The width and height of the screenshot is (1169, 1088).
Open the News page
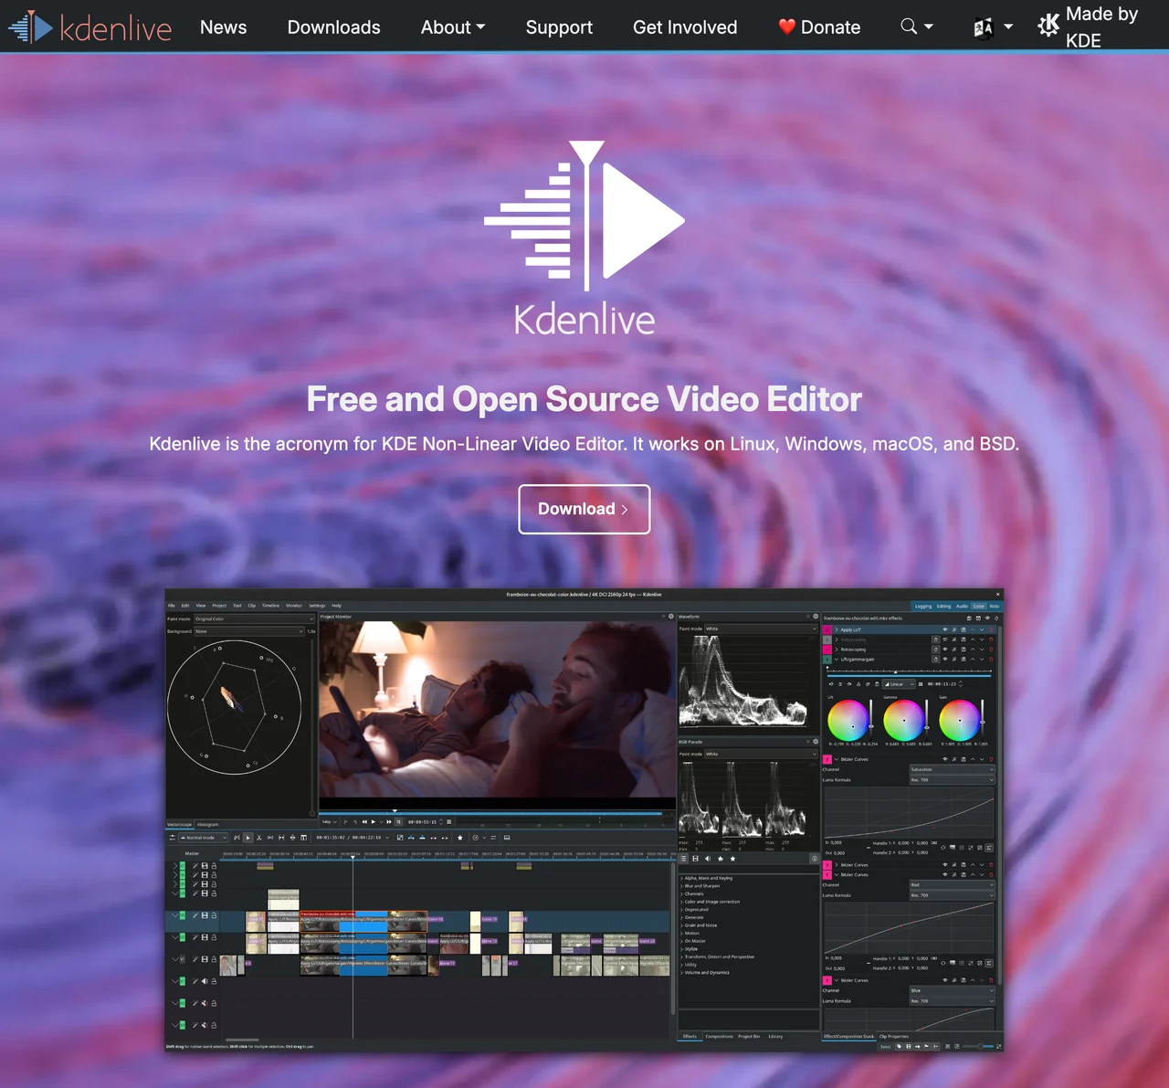point(224,27)
